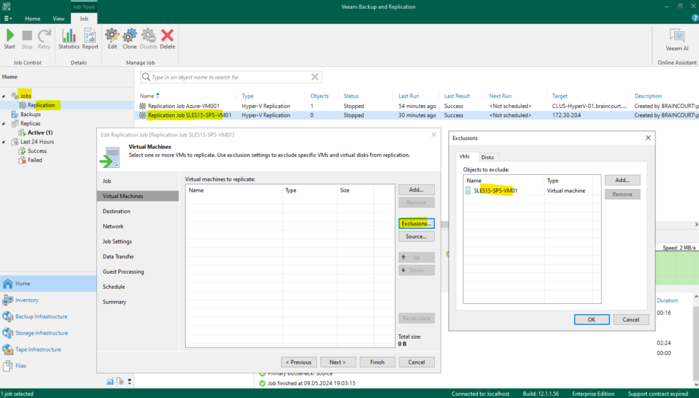The width and height of the screenshot is (699, 398).
Task: Delete the selected job
Action: coord(167,39)
